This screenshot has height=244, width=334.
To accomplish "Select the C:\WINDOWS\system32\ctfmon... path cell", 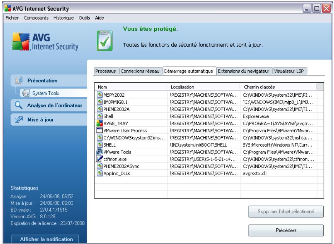I will coord(278,159).
